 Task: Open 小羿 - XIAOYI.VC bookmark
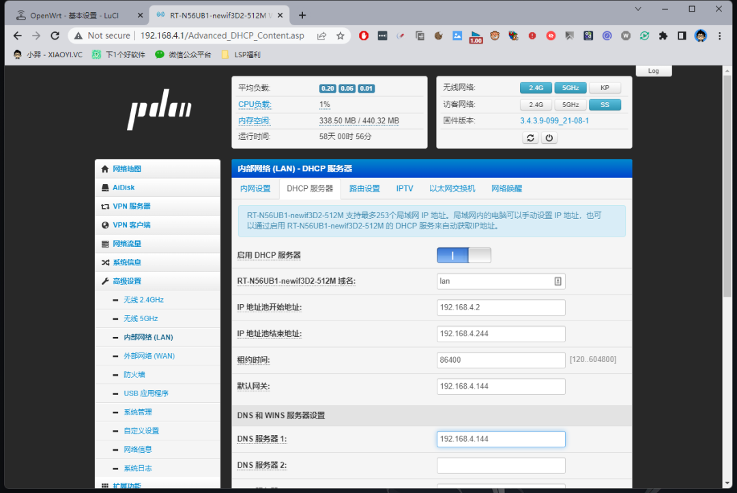(48, 55)
